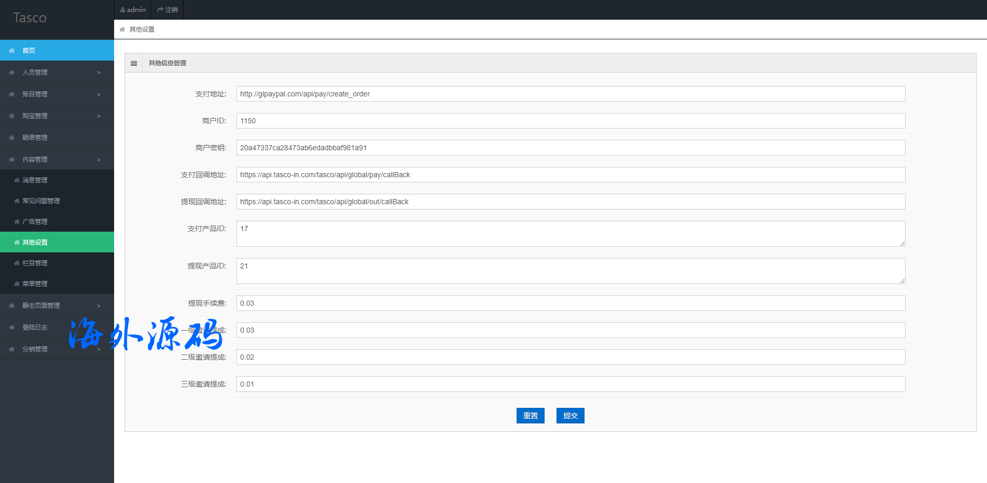The width and height of the screenshot is (987, 483).
Task: Click the icon beside 消息管理
Action: [x=17, y=180]
